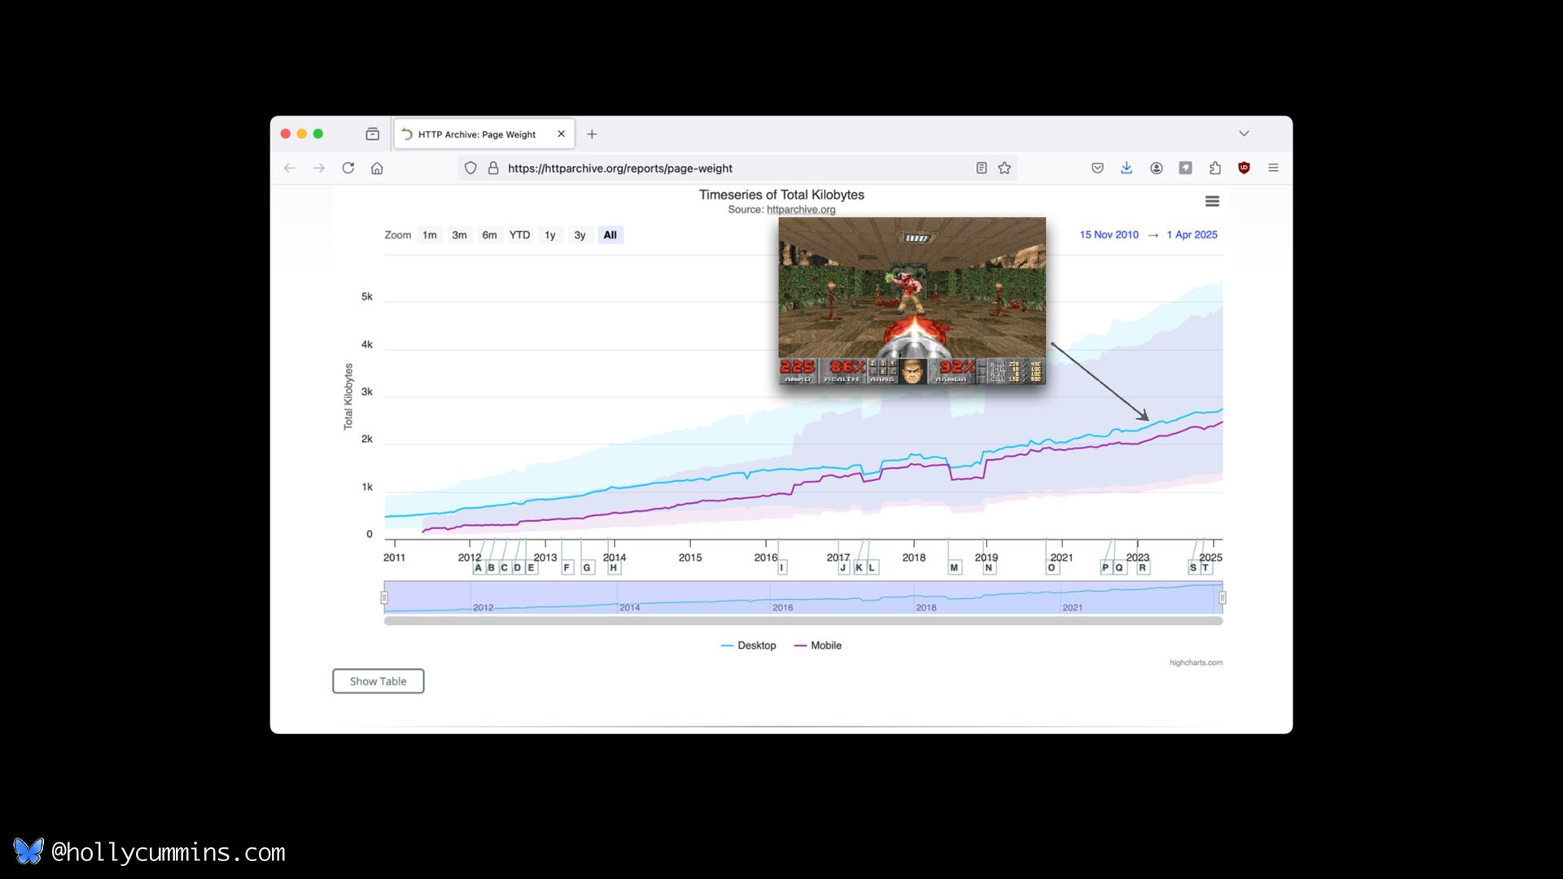1563x879 pixels.
Task: Bookmark page with the star icon
Action: (x=1005, y=168)
